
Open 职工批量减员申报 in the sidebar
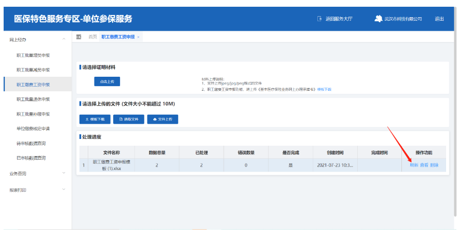(x=33, y=69)
